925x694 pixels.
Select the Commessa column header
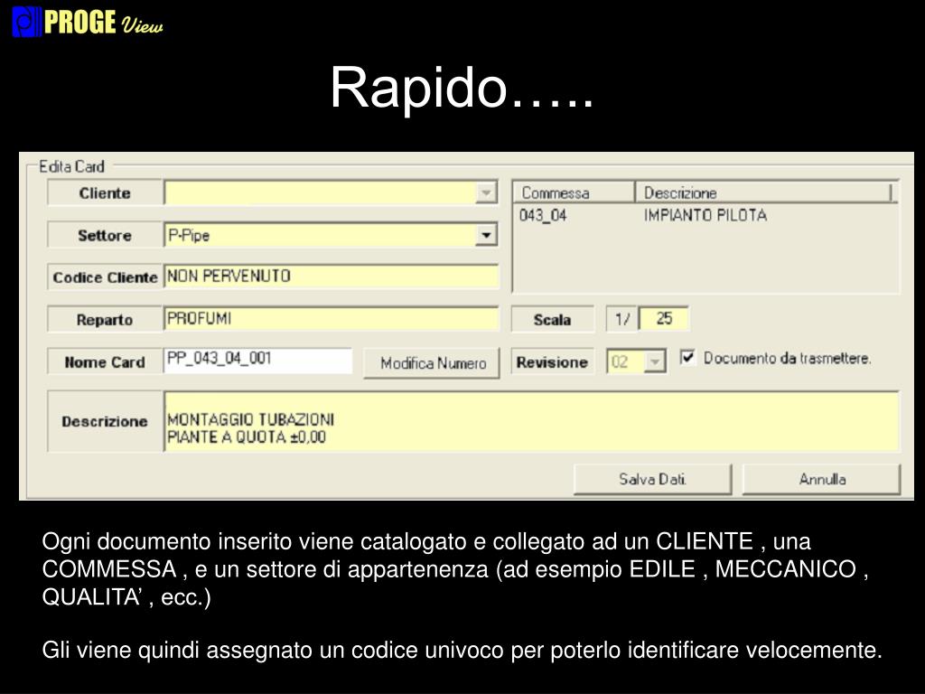pos(574,193)
